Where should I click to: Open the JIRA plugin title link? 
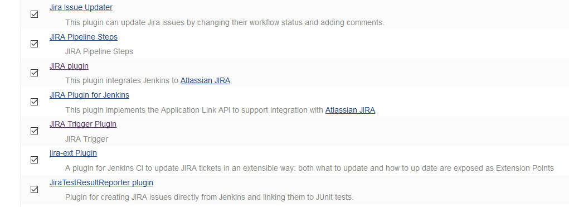click(x=69, y=66)
